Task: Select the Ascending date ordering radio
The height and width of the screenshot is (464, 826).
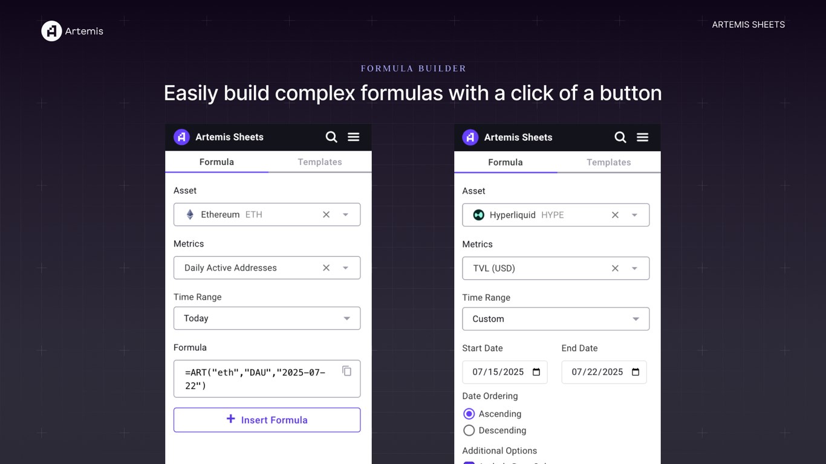Action: point(469,414)
